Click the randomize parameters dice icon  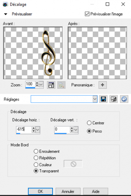(114, 99)
